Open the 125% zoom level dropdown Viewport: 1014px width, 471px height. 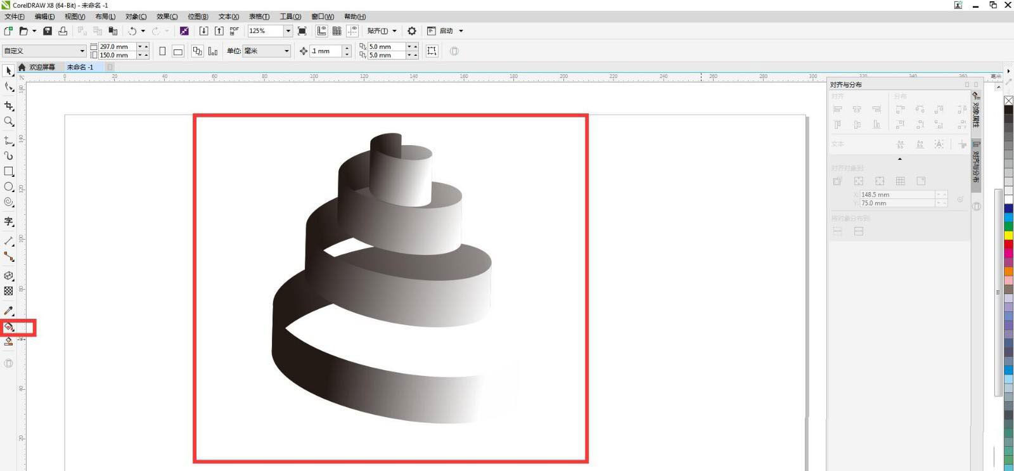click(288, 31)
